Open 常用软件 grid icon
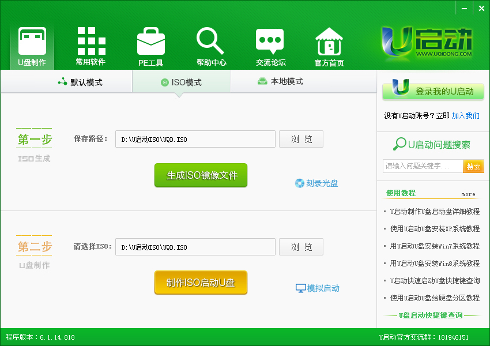 click(x=91, y=41)
